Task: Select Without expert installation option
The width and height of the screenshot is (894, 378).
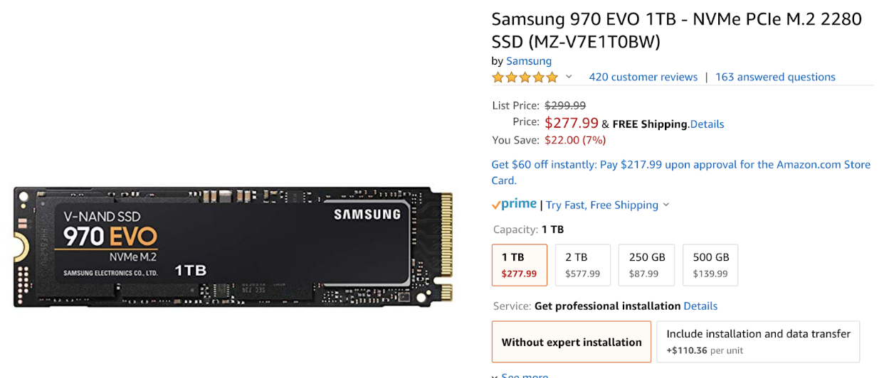Action: click(x=572, y=342)
